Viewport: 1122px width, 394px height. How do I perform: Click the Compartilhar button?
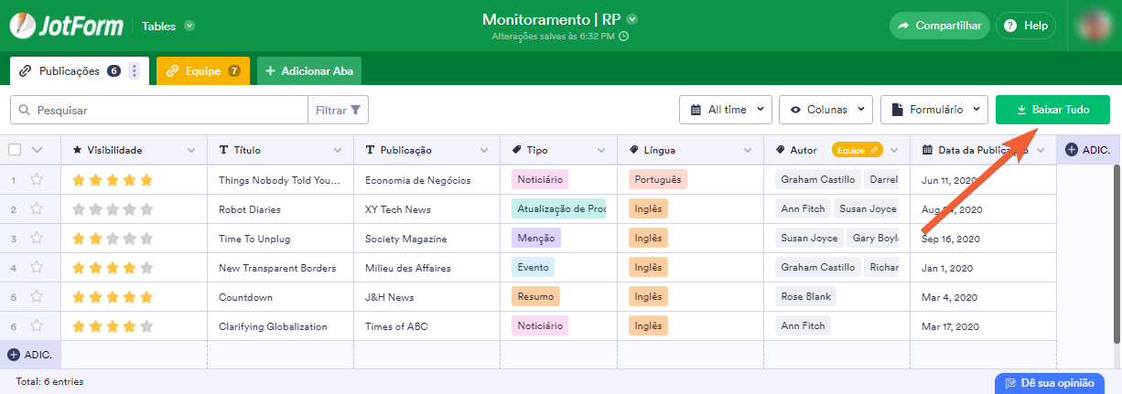[x=940, y=26]
